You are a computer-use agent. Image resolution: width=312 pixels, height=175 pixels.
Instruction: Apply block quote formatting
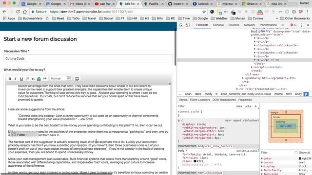point(45,79)
